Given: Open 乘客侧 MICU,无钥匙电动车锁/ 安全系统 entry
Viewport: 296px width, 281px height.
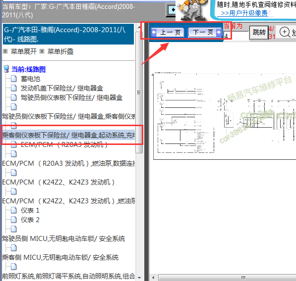Looking at the screenshot, I should point(60,257).
